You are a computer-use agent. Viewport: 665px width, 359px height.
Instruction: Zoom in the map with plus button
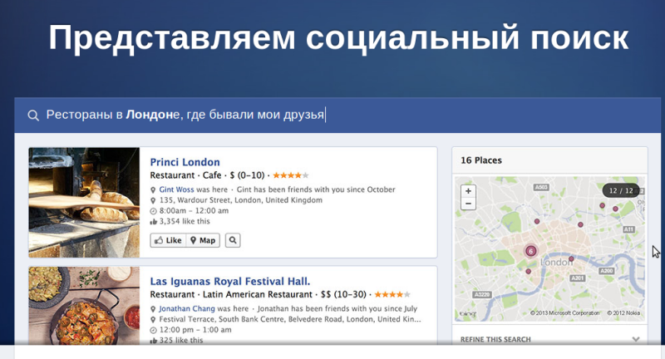[468, 191]
